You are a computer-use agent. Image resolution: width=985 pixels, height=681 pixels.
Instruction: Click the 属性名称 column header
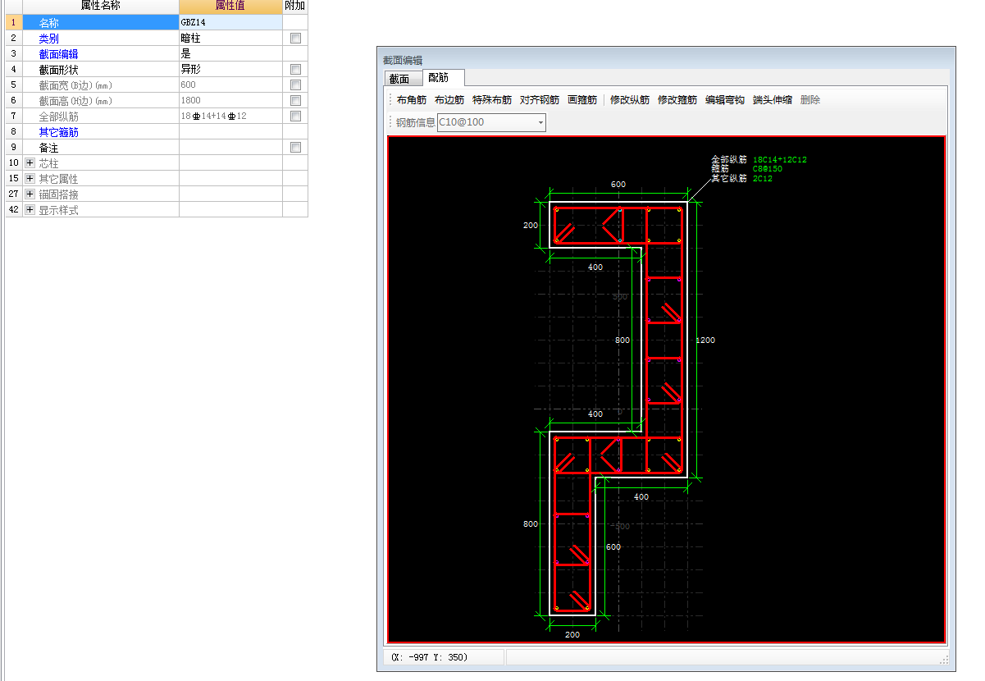(101, 7)
